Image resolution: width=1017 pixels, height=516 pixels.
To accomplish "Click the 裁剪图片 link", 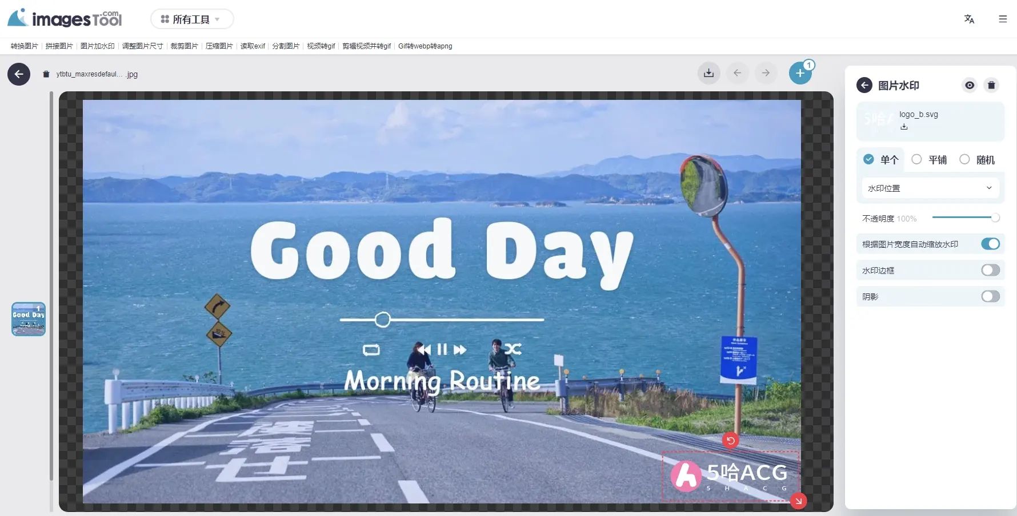I will click(184, 46).
